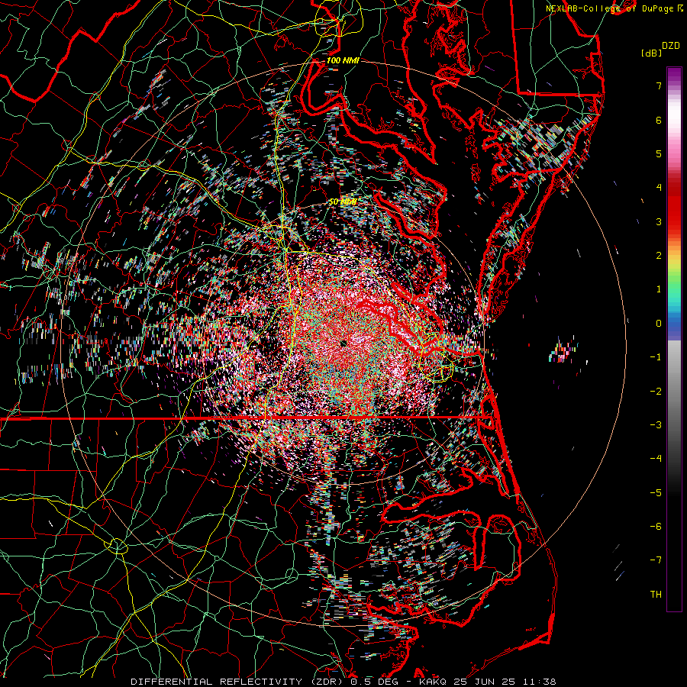
Task: Click the positive 1 dB scale label
Action: pos(659,289)
